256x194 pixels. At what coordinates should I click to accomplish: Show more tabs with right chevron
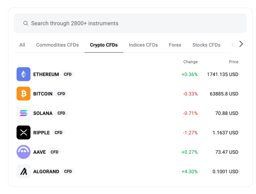point(241,44)
